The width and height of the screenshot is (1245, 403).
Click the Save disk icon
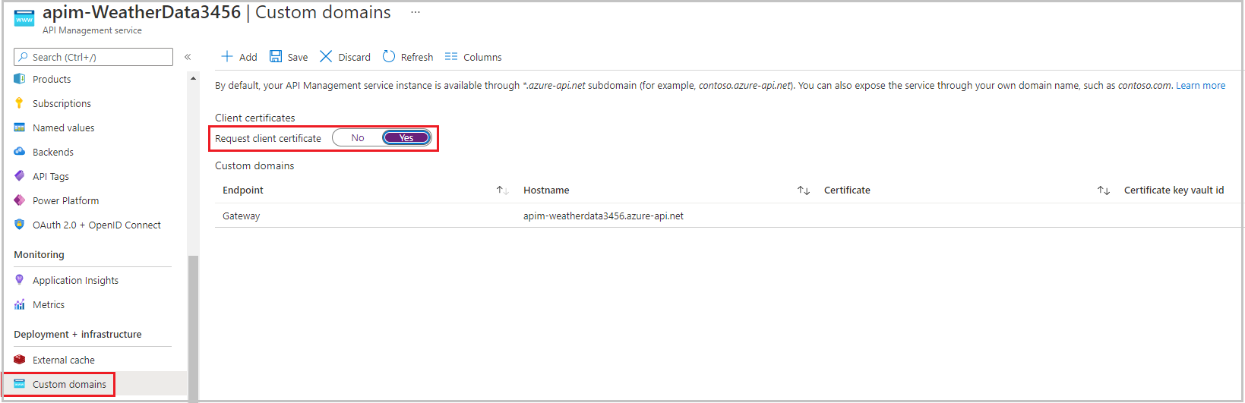pos(276,57)
